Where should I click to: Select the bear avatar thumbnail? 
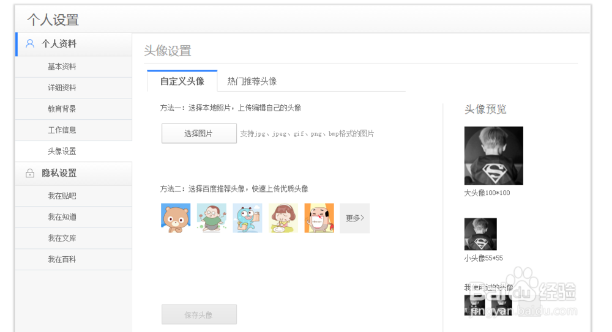176,218
